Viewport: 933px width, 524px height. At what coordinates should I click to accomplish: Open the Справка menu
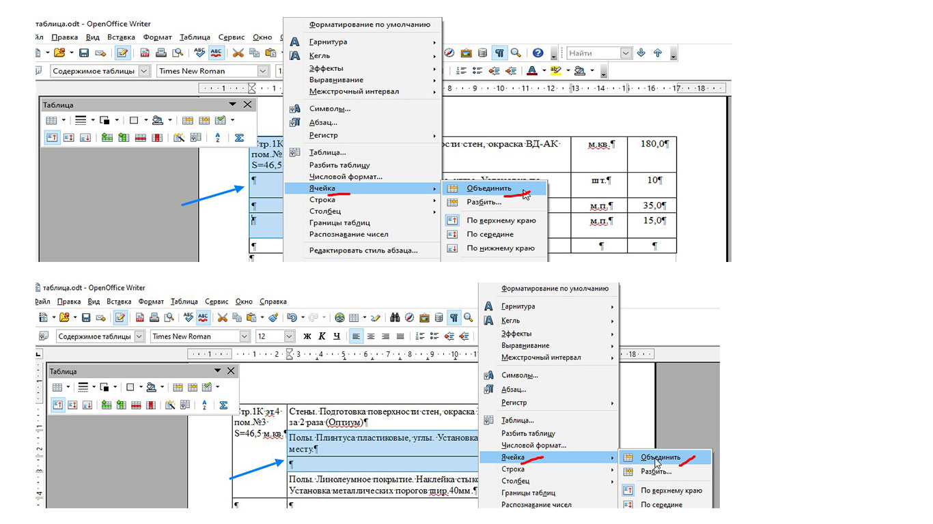tap(273, 302)
